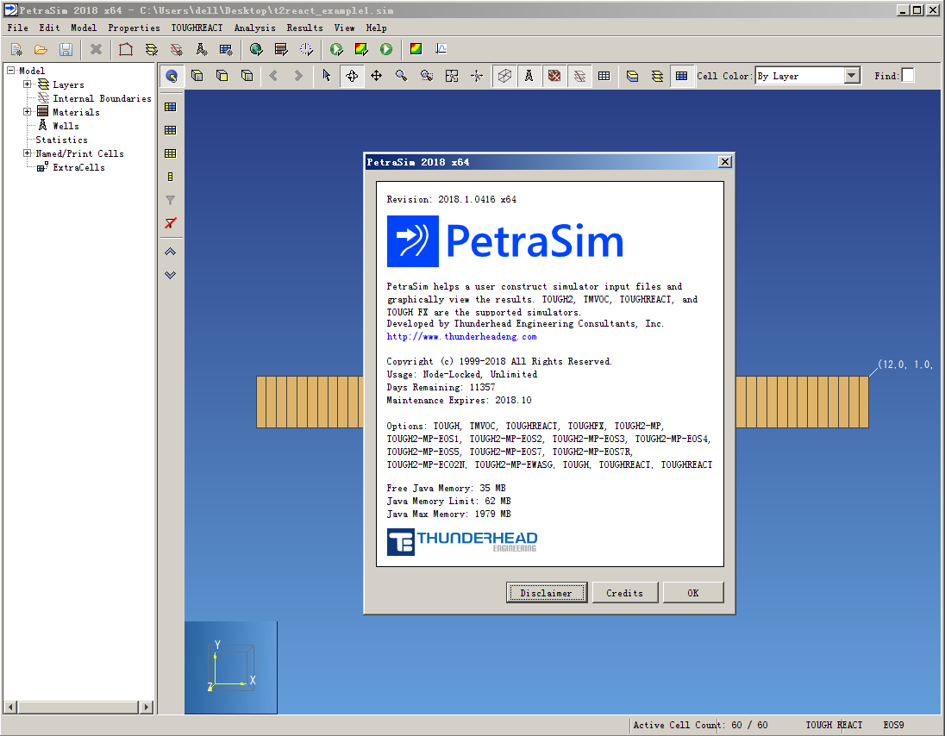Open the thunderheadeng.com link

461,337
